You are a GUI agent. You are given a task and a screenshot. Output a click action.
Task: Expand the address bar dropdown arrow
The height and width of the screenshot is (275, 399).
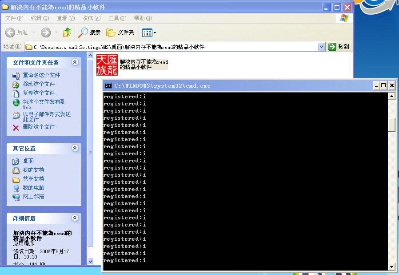[322, 47]
